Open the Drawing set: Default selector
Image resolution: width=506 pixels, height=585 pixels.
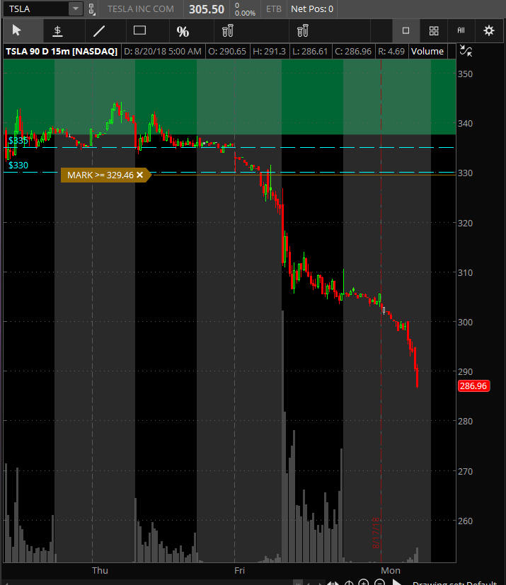454,582
